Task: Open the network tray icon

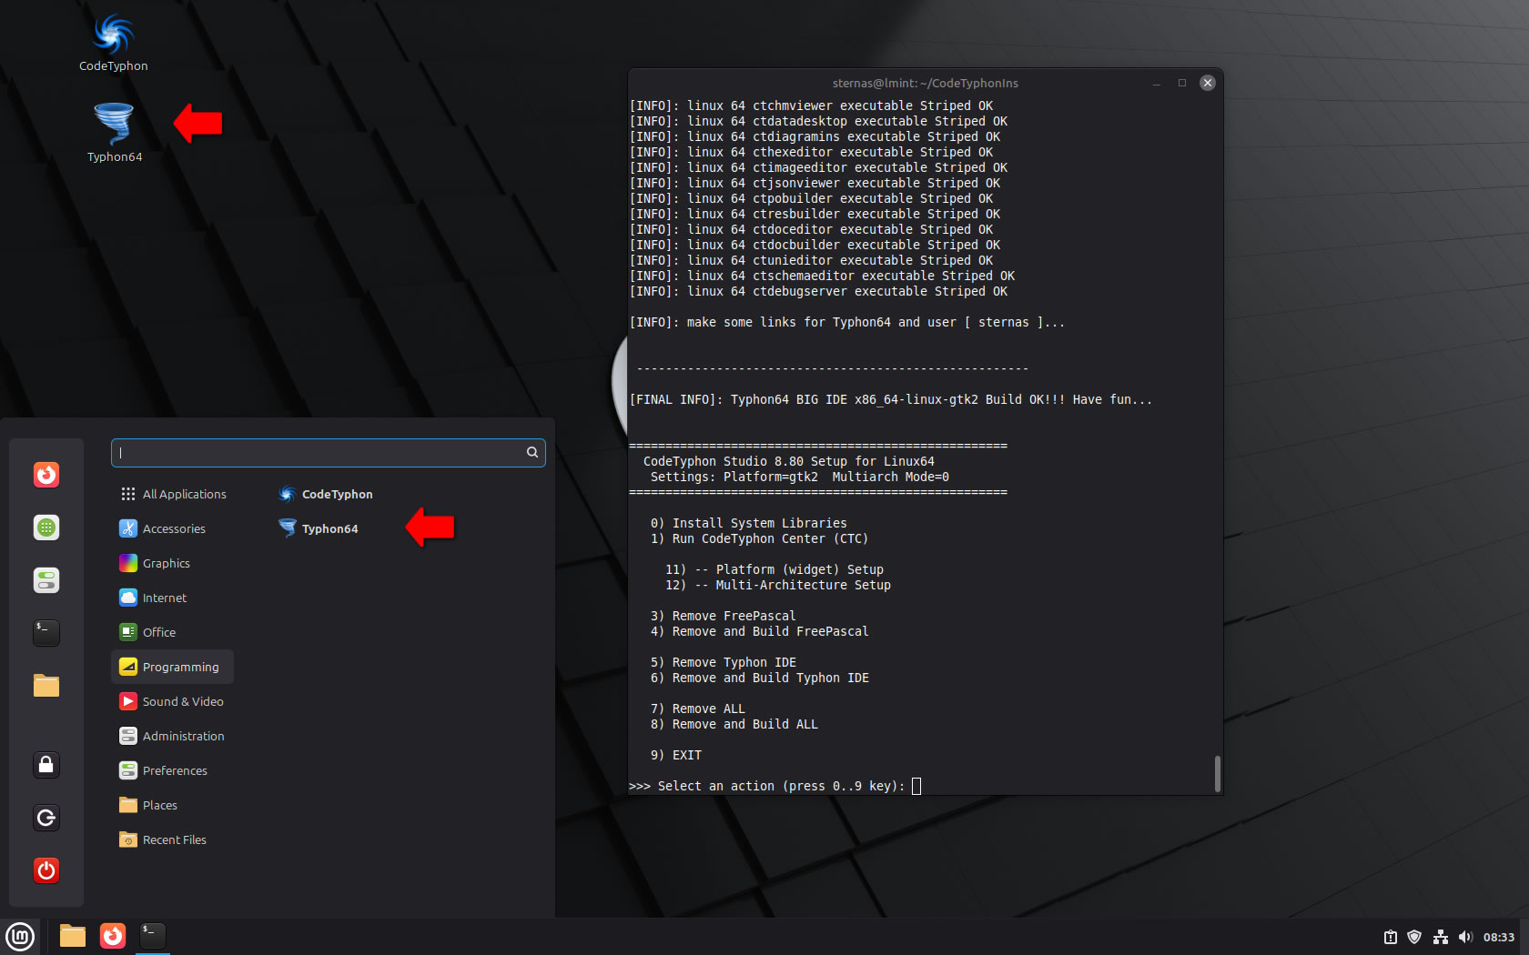Action: pyautogui.click(x=1440, y=937)
